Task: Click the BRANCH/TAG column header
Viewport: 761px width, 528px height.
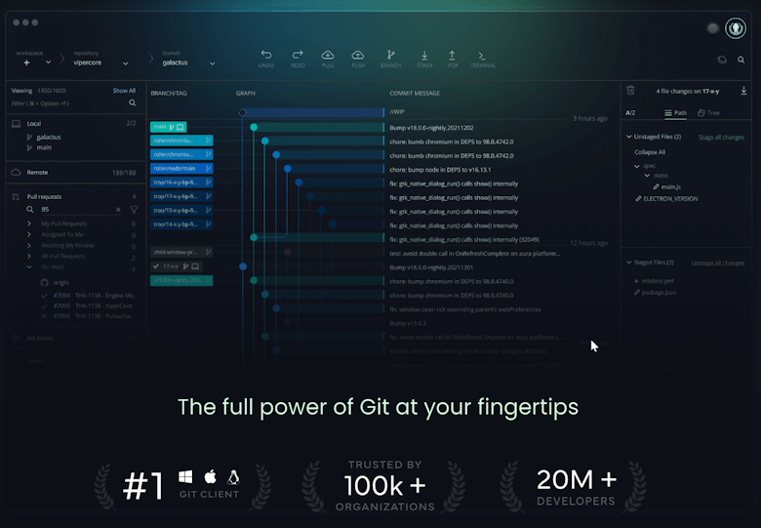Action: pyautogui.click(x=169, y=93)
